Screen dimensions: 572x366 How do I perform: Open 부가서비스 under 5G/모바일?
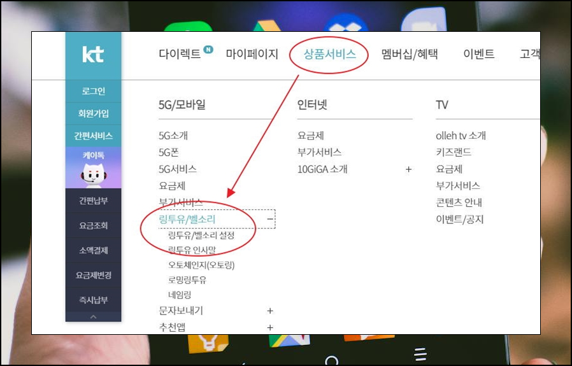point(180,202)
